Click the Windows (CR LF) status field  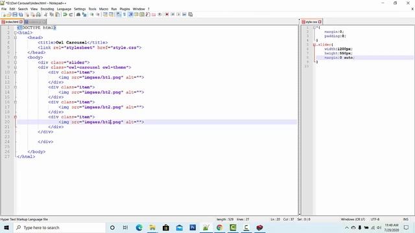click(353, 219)
